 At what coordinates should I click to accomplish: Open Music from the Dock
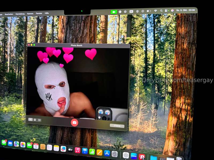78,150
